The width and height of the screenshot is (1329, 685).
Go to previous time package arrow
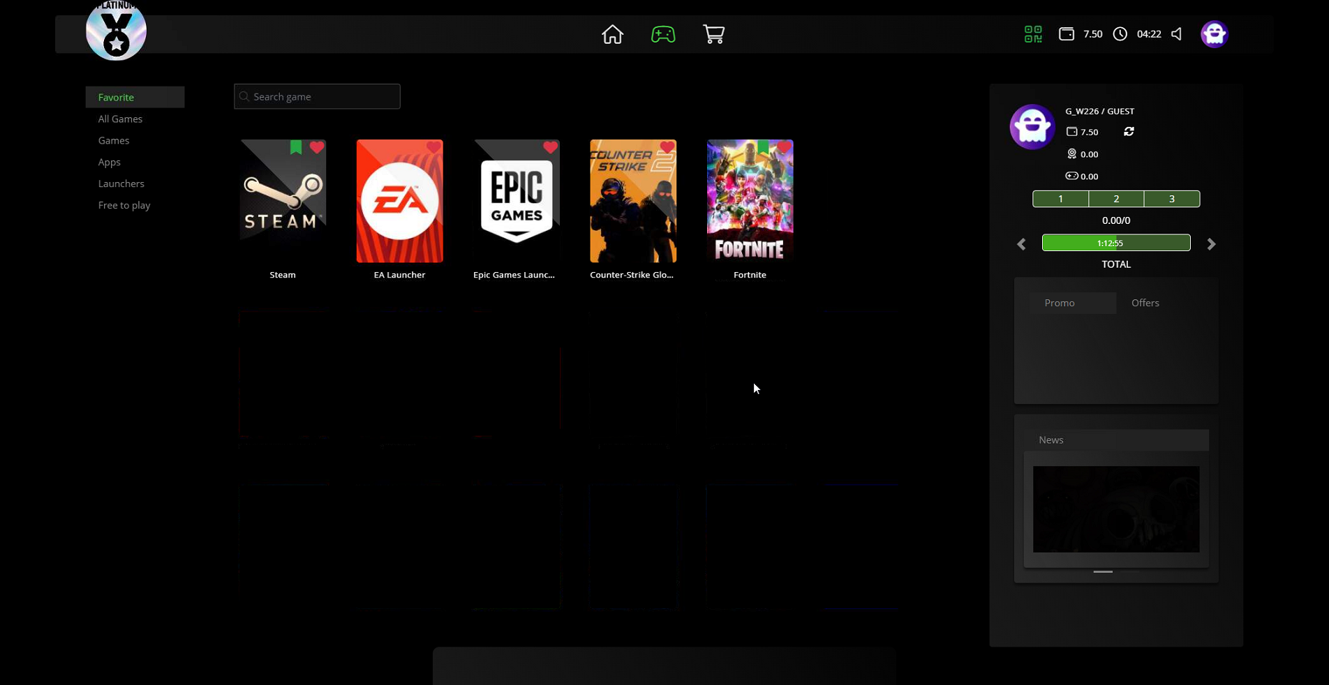point(1021,244)
